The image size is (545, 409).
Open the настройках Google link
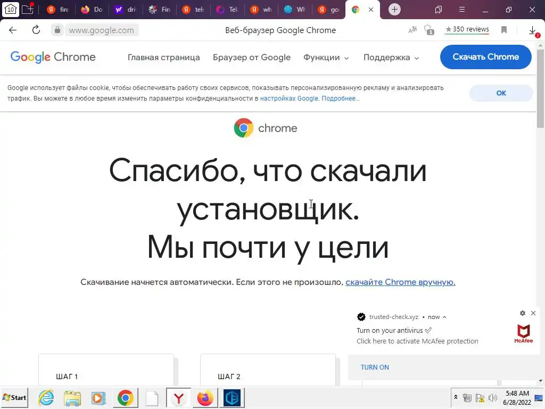tap(289, 99)
